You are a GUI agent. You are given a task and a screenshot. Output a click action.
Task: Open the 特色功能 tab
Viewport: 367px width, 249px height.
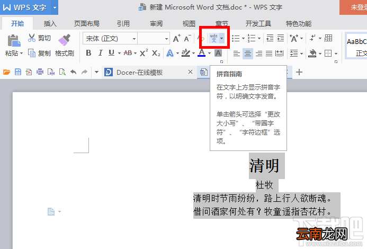[299, 23]
